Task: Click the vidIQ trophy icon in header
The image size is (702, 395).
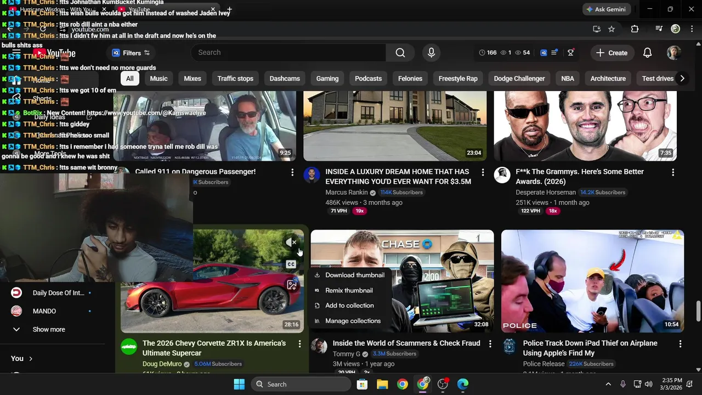Action: tap(570, 53)
